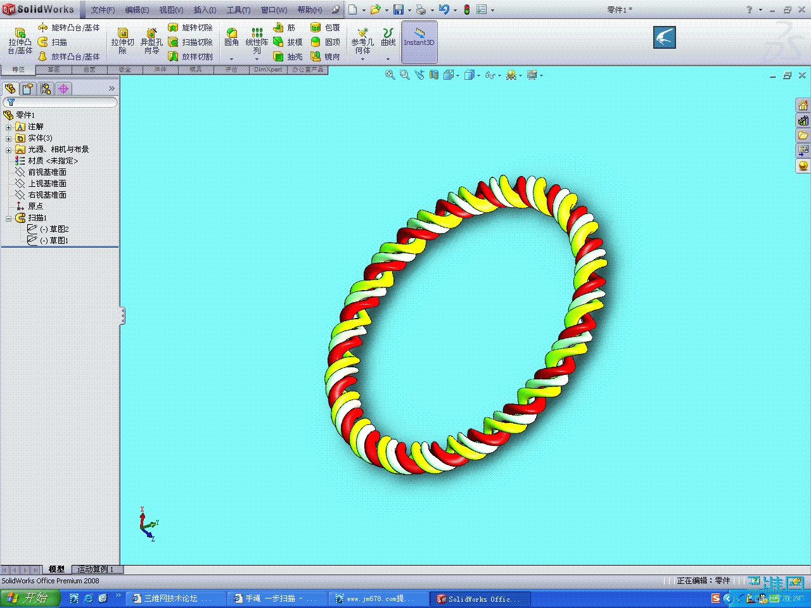Open the Options checklist icon

coord(482,9)
